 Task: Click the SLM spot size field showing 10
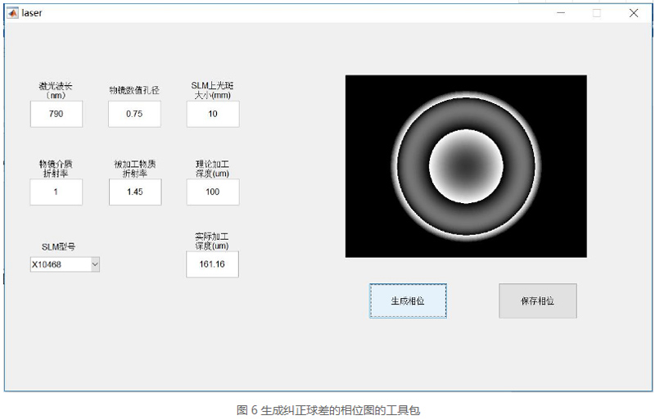coord(213,114)
